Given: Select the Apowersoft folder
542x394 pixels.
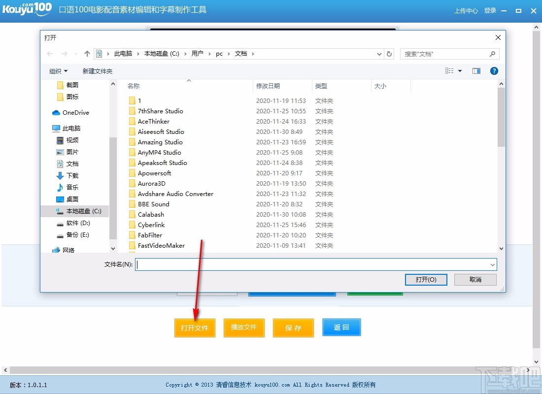Looking at the screenshot, I should (x=150, y=173).
